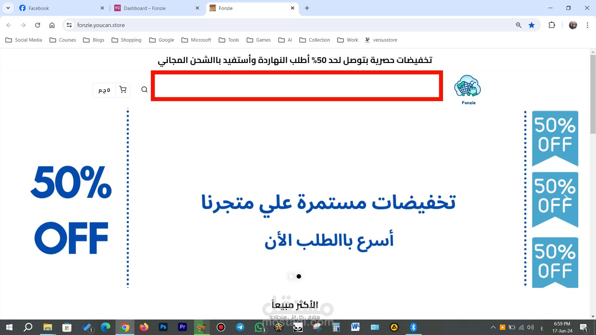Image resolution: width=596 pixels, height=335 pixels.
Task: Expand the tab search dropdown arrow
Action: click(x=8, y=8)
